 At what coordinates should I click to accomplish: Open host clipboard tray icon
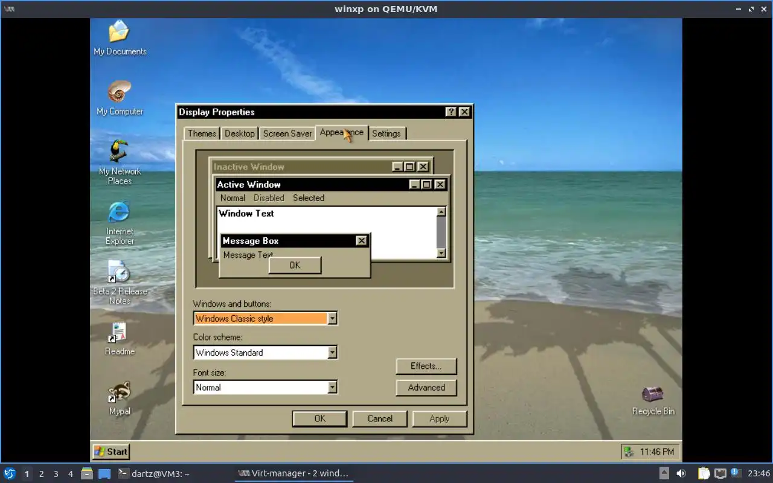[704, 473]
